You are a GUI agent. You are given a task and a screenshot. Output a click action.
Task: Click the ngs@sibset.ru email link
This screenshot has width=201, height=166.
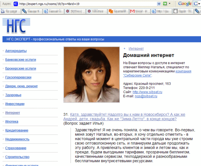(146, 96)
